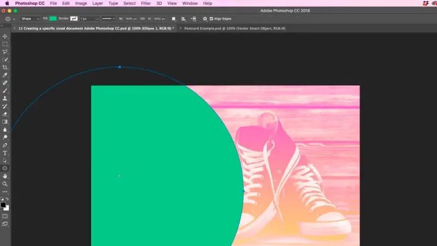The height and width of the screenshot is (246, 437).
Task: Expand the tools panel double-arrow
Action: pyautogui.click(x=2, y=25)
